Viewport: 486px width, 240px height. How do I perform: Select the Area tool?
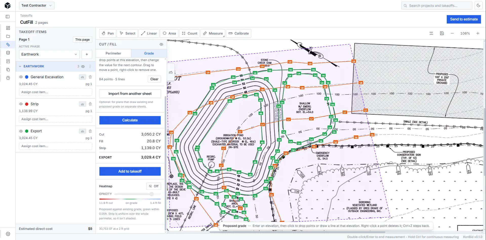coord(169,33)
